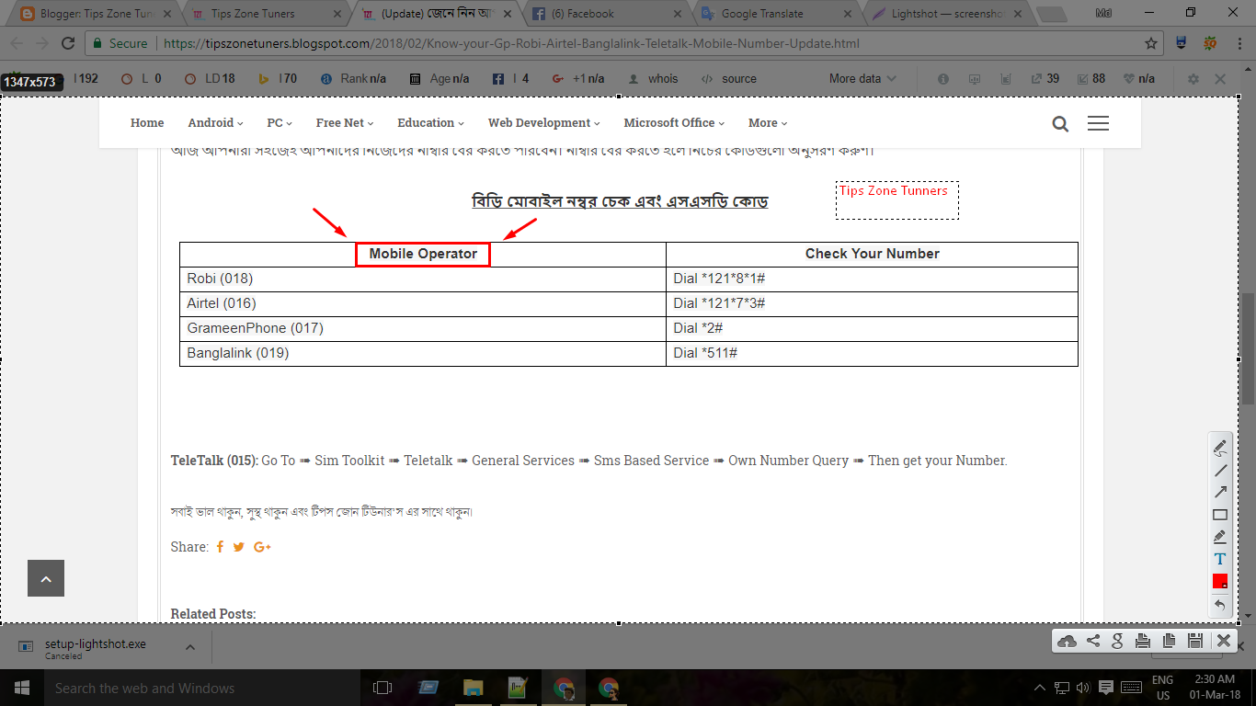Click the Dial *511# cell
The width and height of the screenshot is (1256, 706).
coord(872,353)
